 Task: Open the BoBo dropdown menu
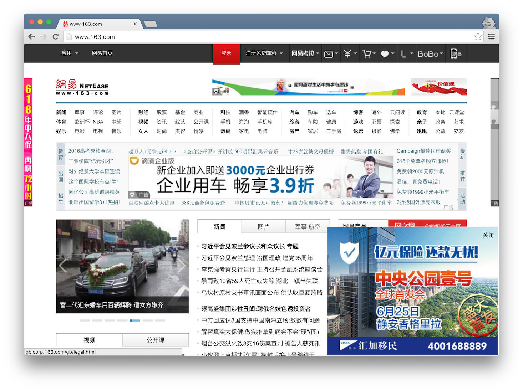click(430, 54)
